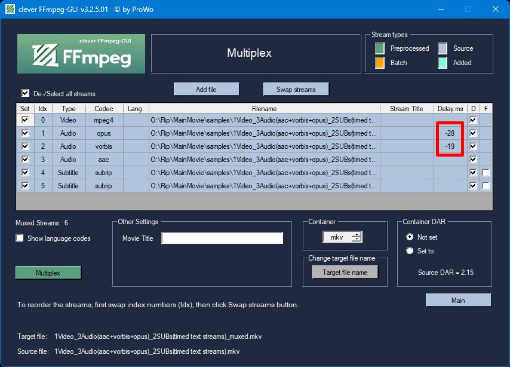Click the Codec column header
This screenshot has width=510, height=367.
coord(104,108)
